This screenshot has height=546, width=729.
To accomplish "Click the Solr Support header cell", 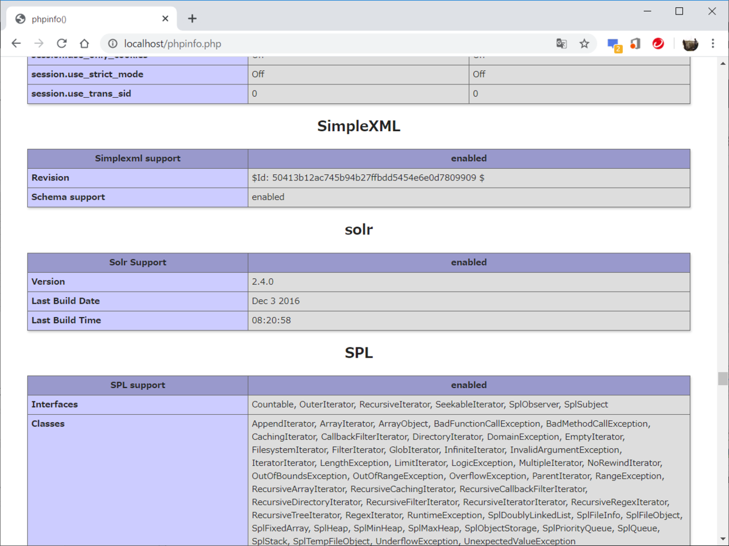I will point(138,262).
